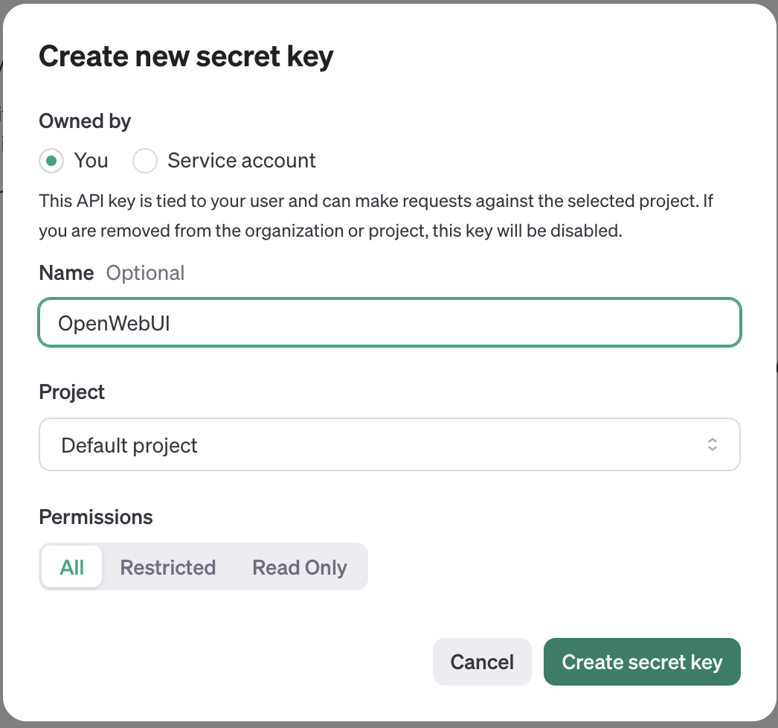Switch permissions to Restricted
Image resolution: width=778 pixels, height=728 pixels.
pos(167,566)
